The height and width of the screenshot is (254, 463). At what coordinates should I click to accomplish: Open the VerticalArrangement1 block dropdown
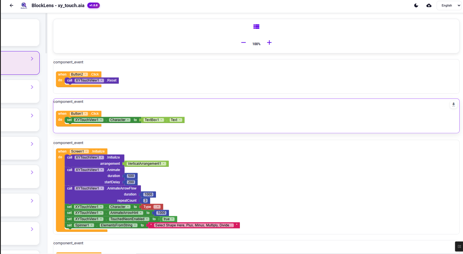coord(164,164)
